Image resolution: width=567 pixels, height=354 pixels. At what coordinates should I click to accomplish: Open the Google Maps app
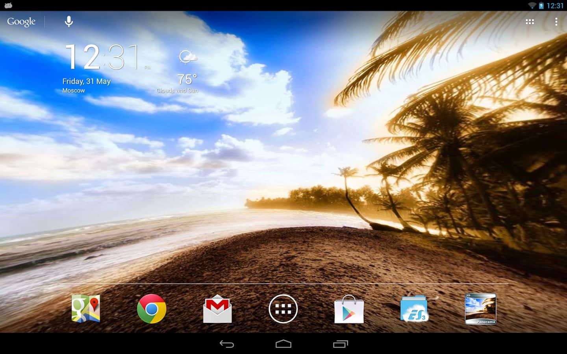point(86,309)
